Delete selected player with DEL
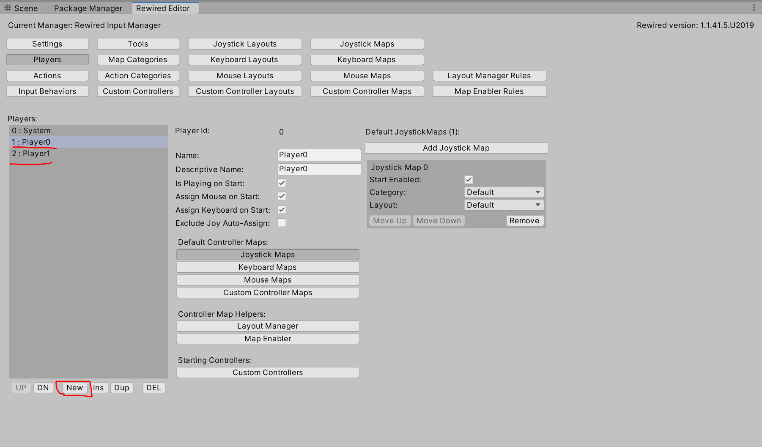Image resolution: width=762 pixels, height=447 pixels. pyautogui.click(x=154, y=388)
